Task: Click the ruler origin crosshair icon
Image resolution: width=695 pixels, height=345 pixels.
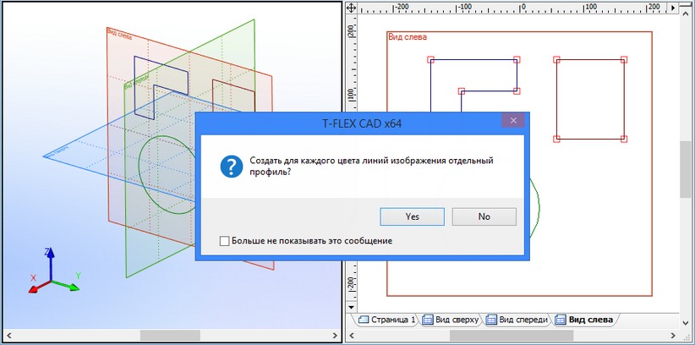Action: (x=351, y=8)
